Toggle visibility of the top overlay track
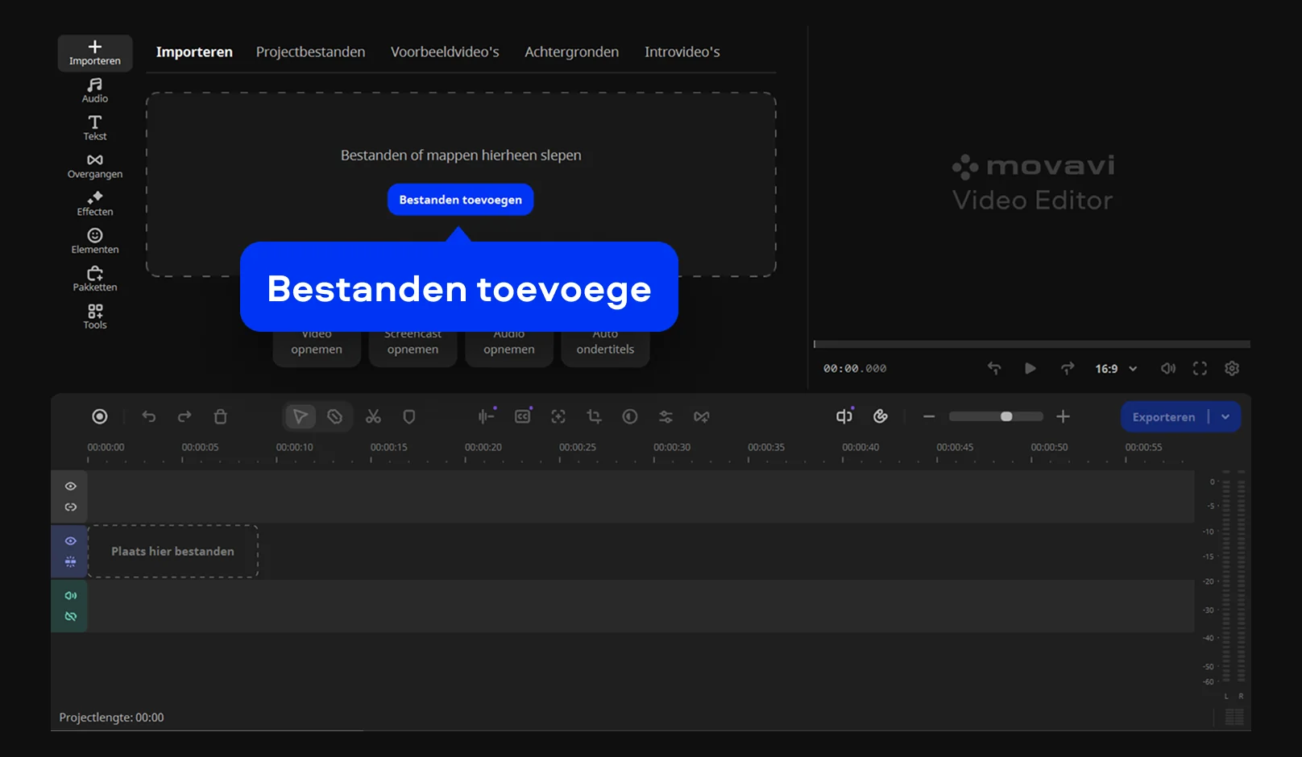This screenshot has width=1302, height=757. [x=71, y=486]
